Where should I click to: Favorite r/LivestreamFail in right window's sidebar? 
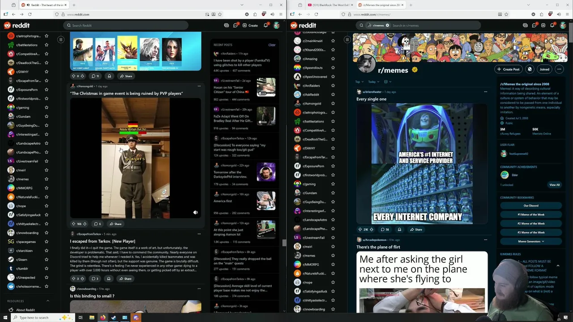click(x=333, y=237)
